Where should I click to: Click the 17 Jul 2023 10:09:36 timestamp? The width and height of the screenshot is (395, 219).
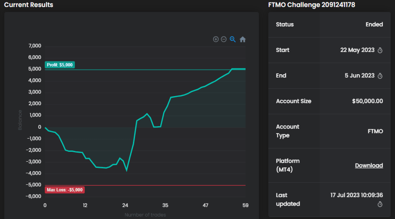[x=356, y=195]
